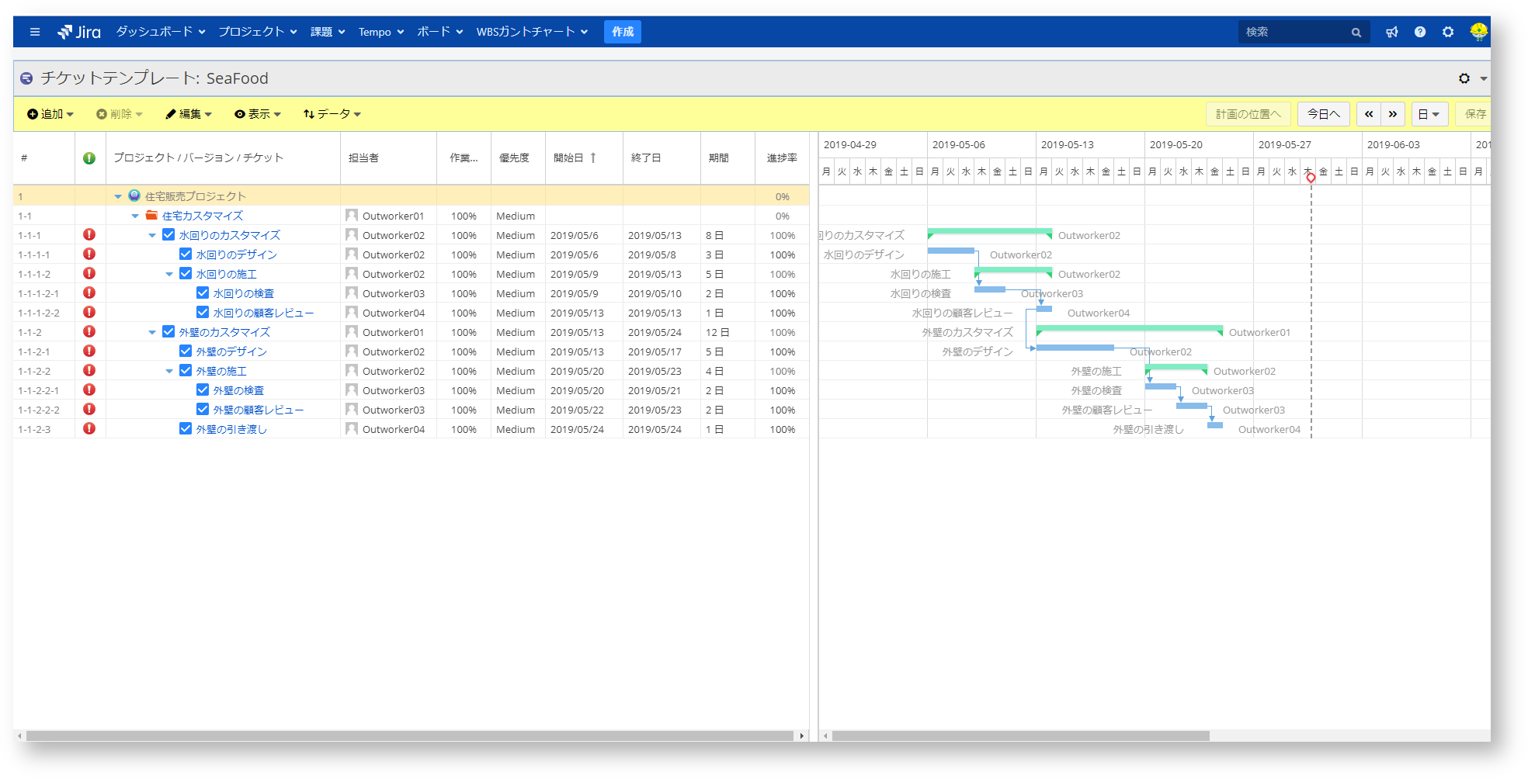Collapse the 外壁の施工 node

pos(169,371)
